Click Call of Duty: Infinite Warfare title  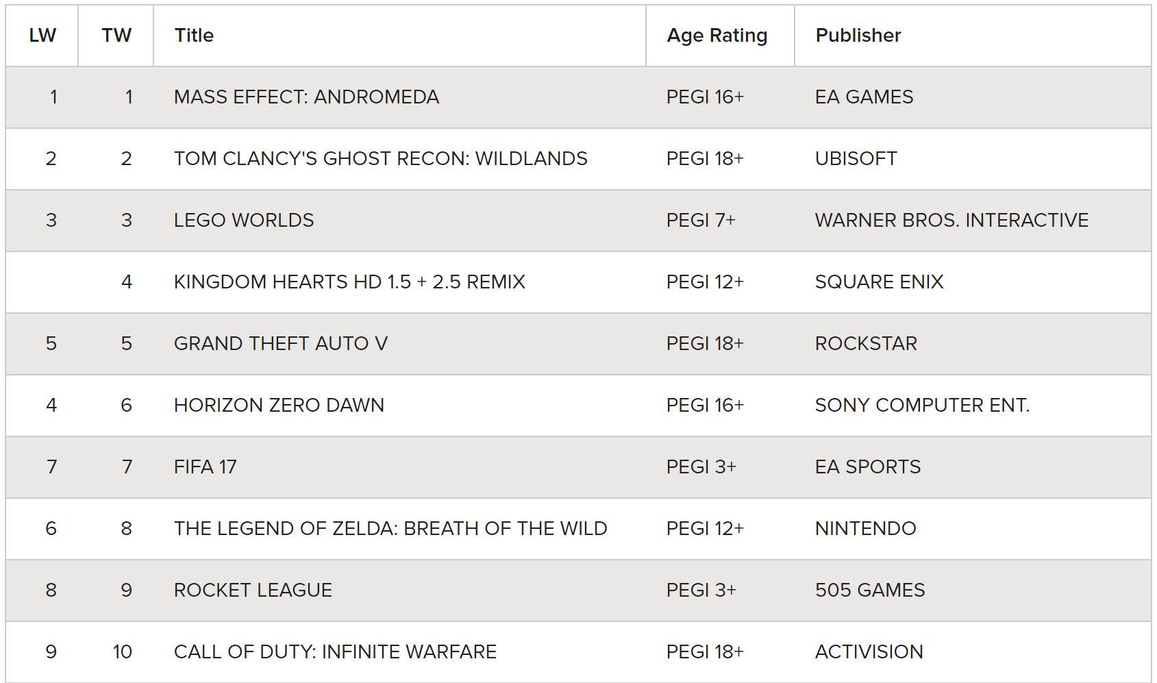pos(335,652)
